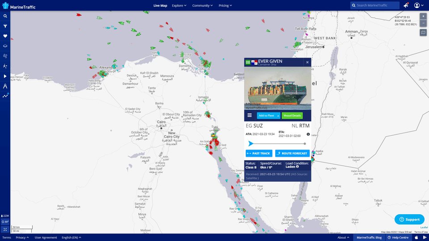Screen dimensions: 429x241
Task: Toggle the 39° map position indicator
Action: click(5, 222)
